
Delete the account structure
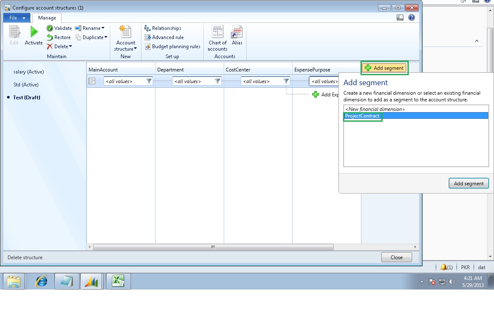point(59,46)
